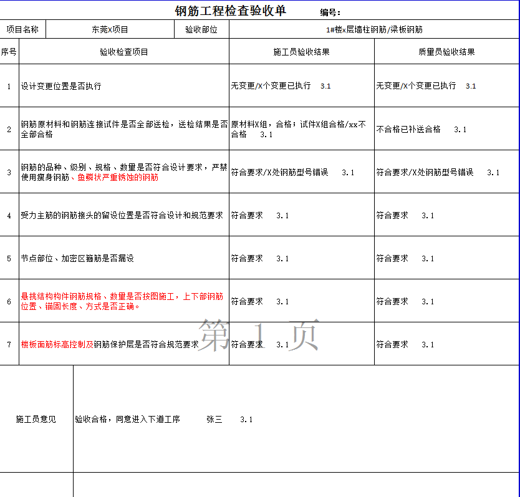This screenshot has width=520, height=497.
Task: Select the red-text item cell 悬挑结构构件钢筋规格
Action: click(x=124, y=301)
